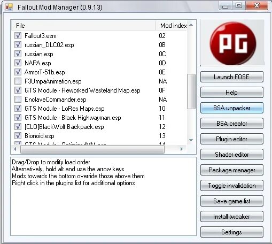
Task: Select the Fallout3.esm file name
Action: click(x=41, y=36)
